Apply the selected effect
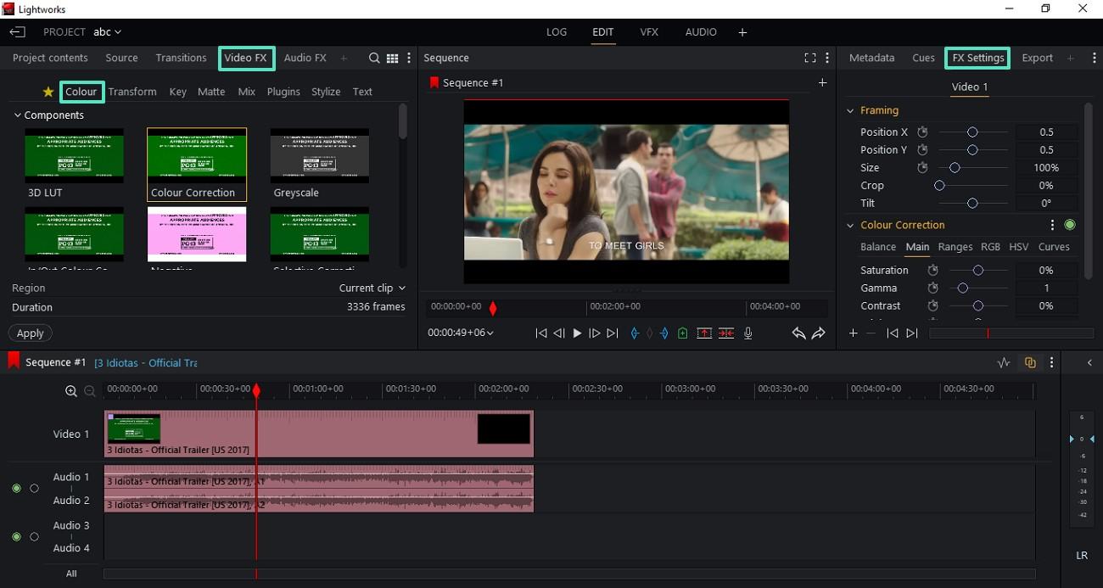Screen dimensions: 1103x588 (31, 333)
